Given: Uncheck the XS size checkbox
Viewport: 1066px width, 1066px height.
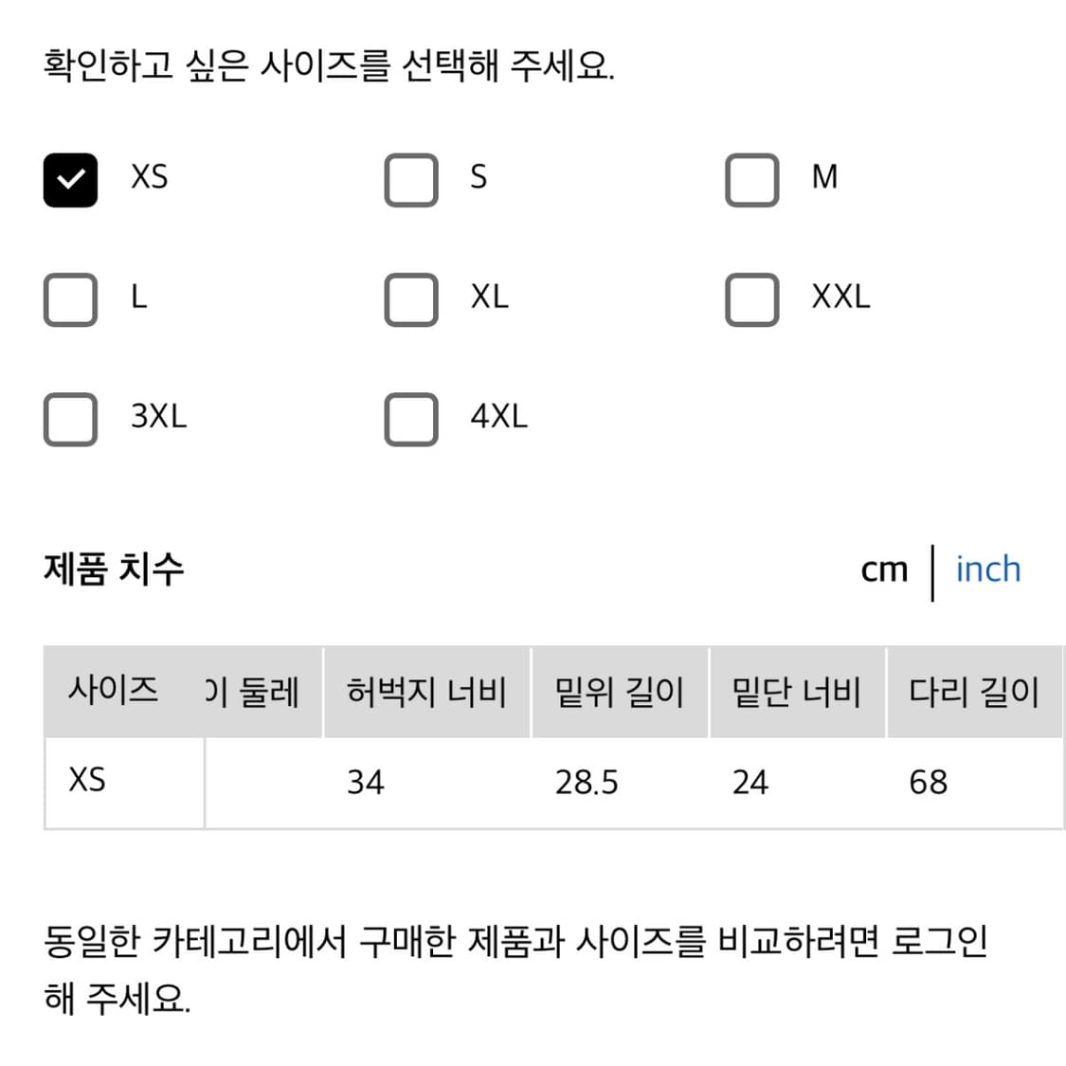Looking at the screenshot, I should [x=70, y=179].
